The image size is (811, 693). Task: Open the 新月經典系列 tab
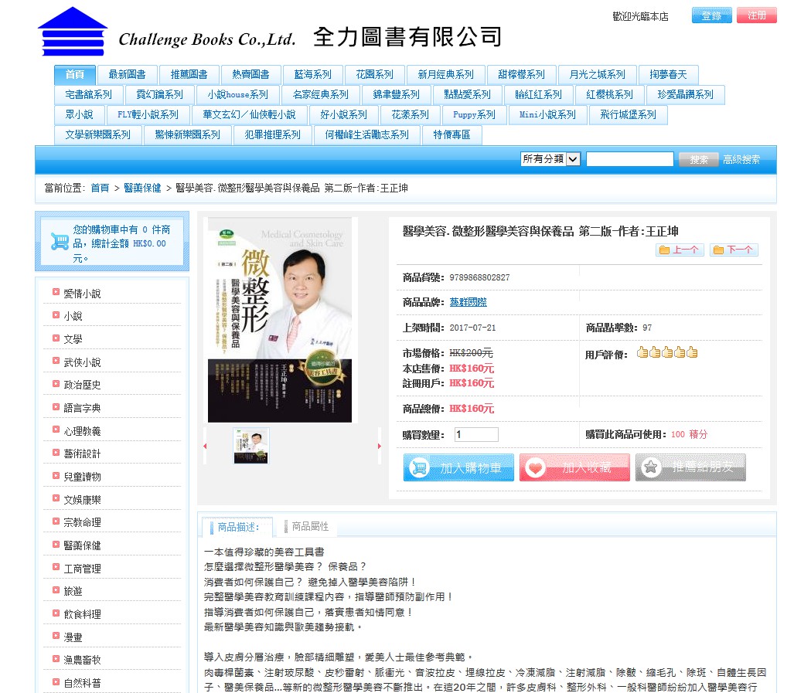coord(446,75)
